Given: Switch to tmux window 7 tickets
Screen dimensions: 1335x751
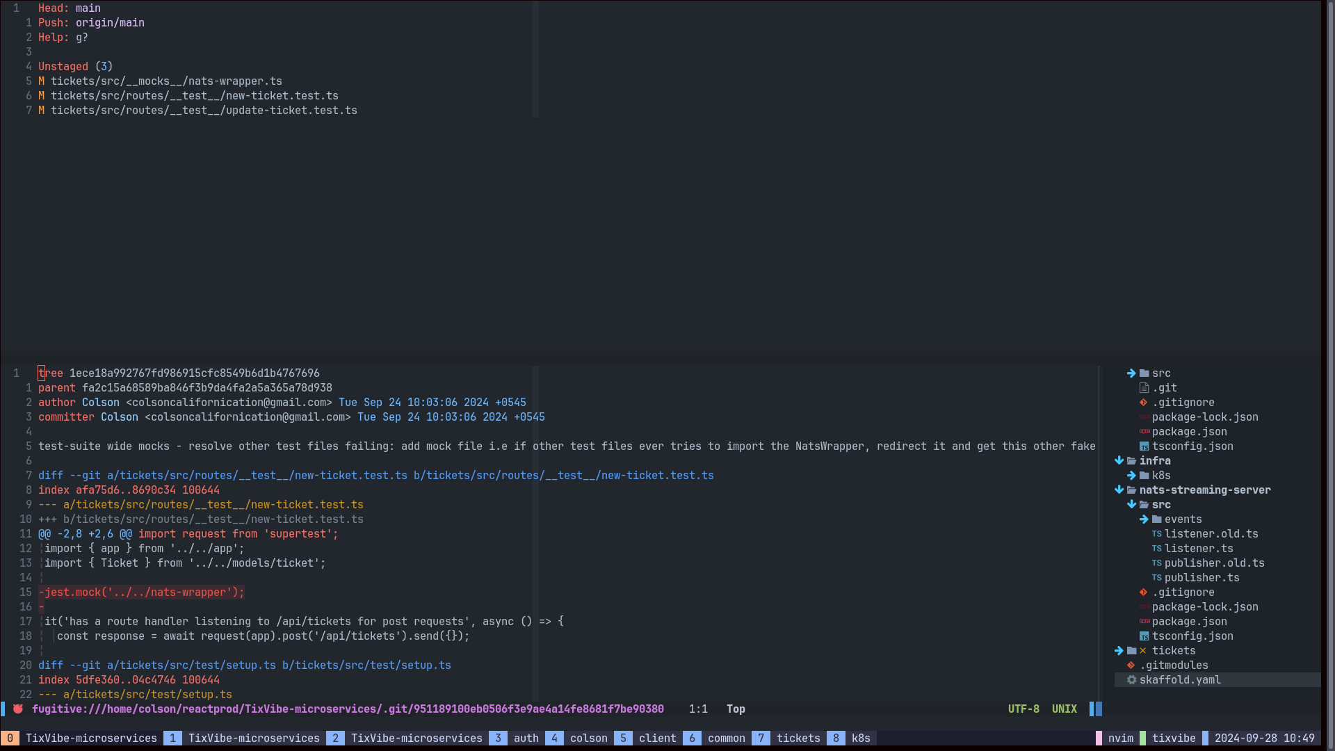Looking at the screenshot, I should point(798,738).
